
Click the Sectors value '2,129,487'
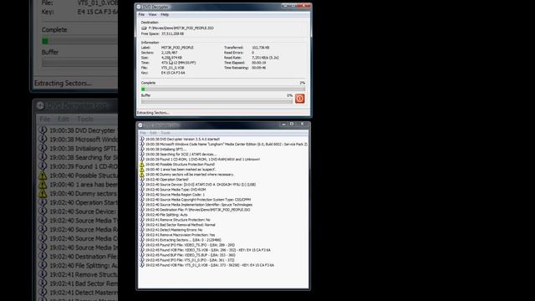[169, 53]
